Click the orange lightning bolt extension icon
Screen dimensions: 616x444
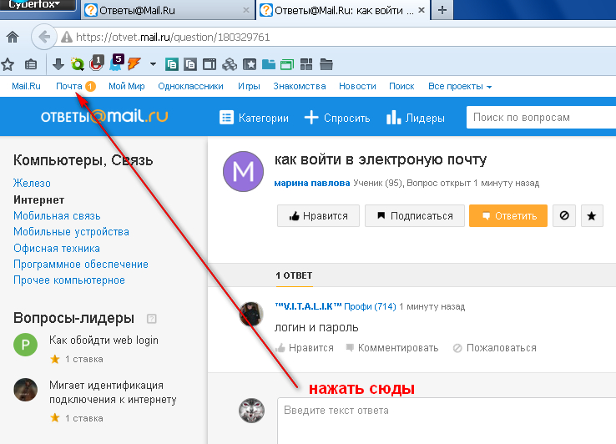[x=134, y=63]
